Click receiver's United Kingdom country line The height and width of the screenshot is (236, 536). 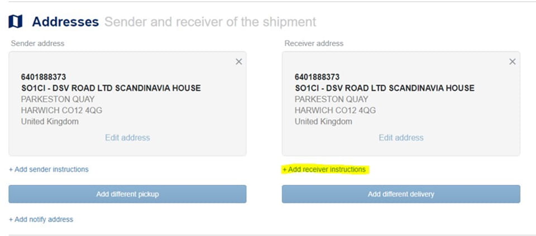(323, 122)
